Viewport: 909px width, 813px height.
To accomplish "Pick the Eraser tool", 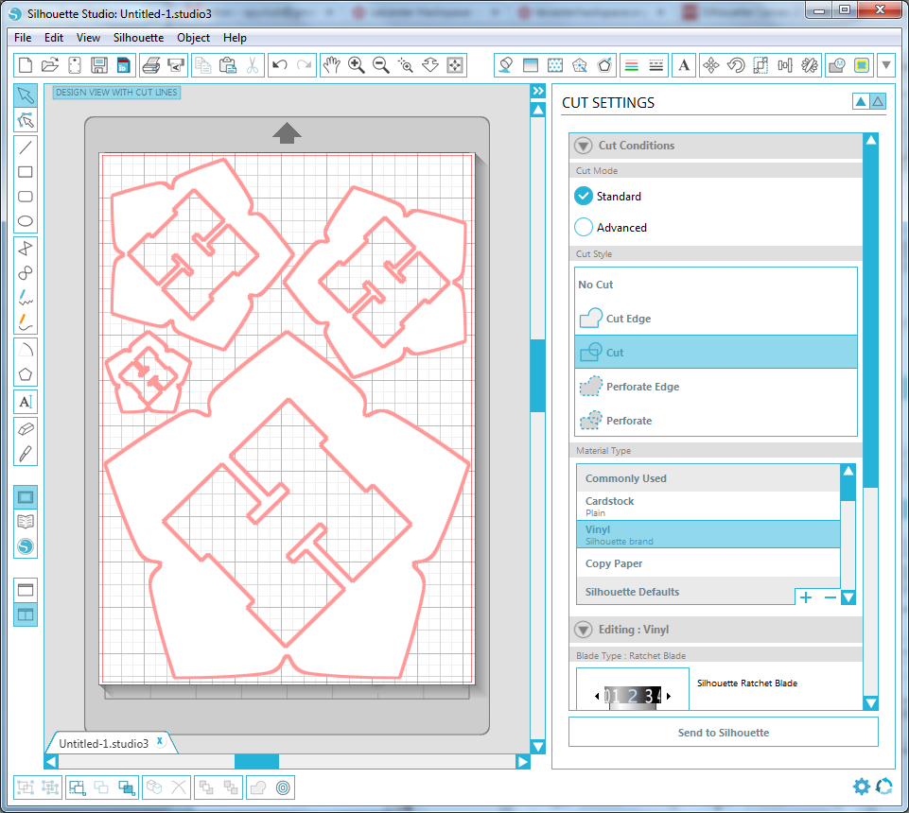I will 26,429.
